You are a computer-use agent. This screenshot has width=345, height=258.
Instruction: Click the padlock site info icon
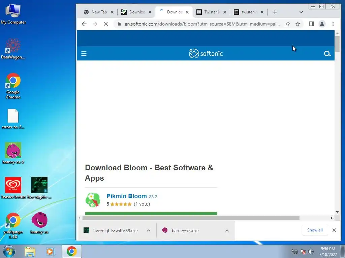tap(119, 24)
